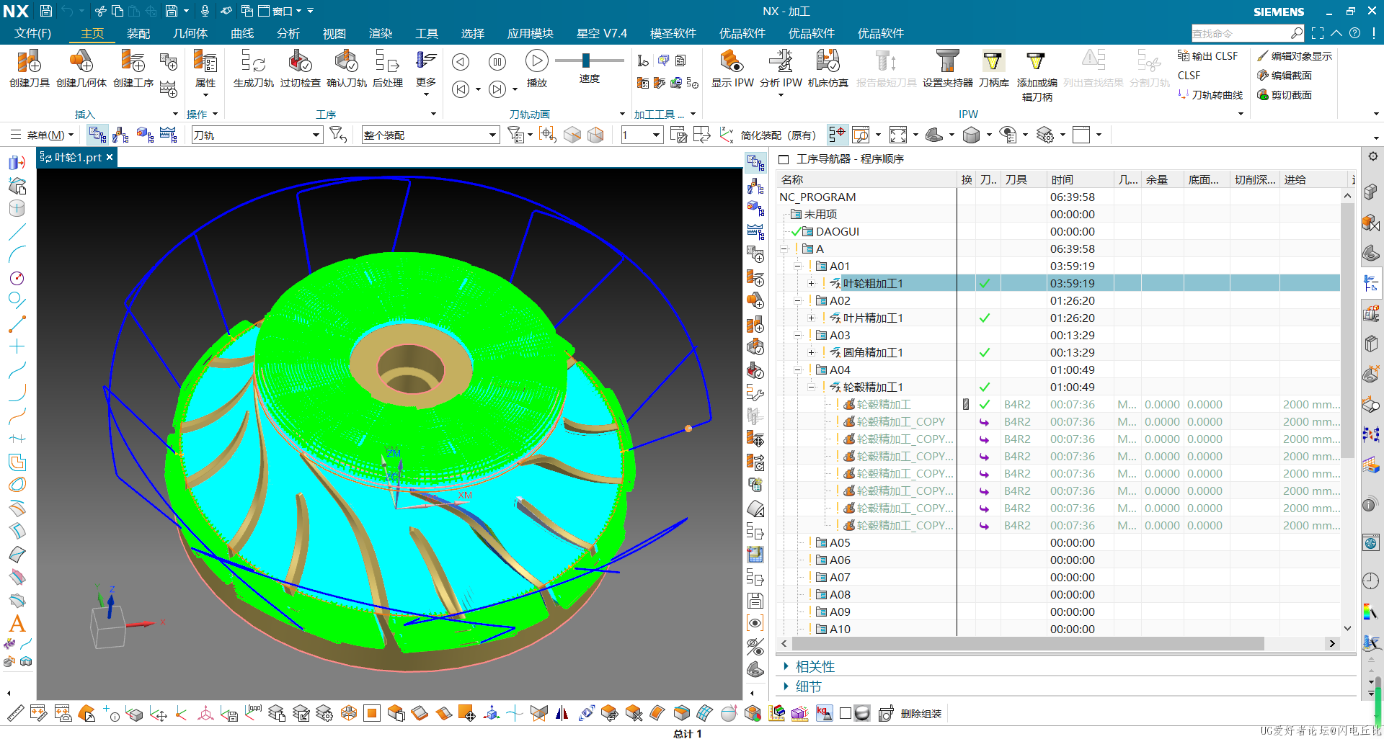The width and height of the screenshot is (1384, 739).
Task: Toggle checkmark status of 圆角精加工1
Action: pyautogui.click(x=985, y=352)
